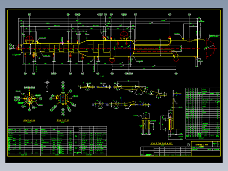The image size is (228, 171).
Task: Click the red flanged nozzle under the wide section
Action: [112, 60]
